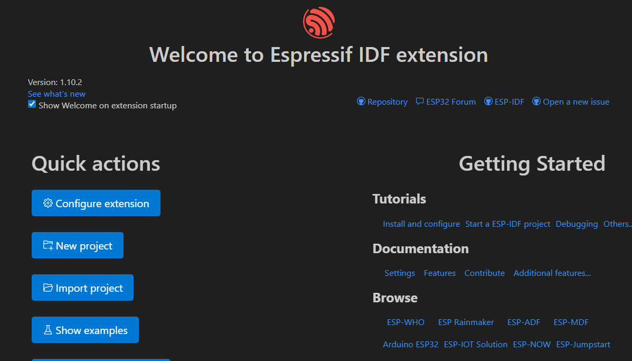632x361 pixels.
Task: Click the GitHub icon beside Repository
Action: tap(361, 101)
